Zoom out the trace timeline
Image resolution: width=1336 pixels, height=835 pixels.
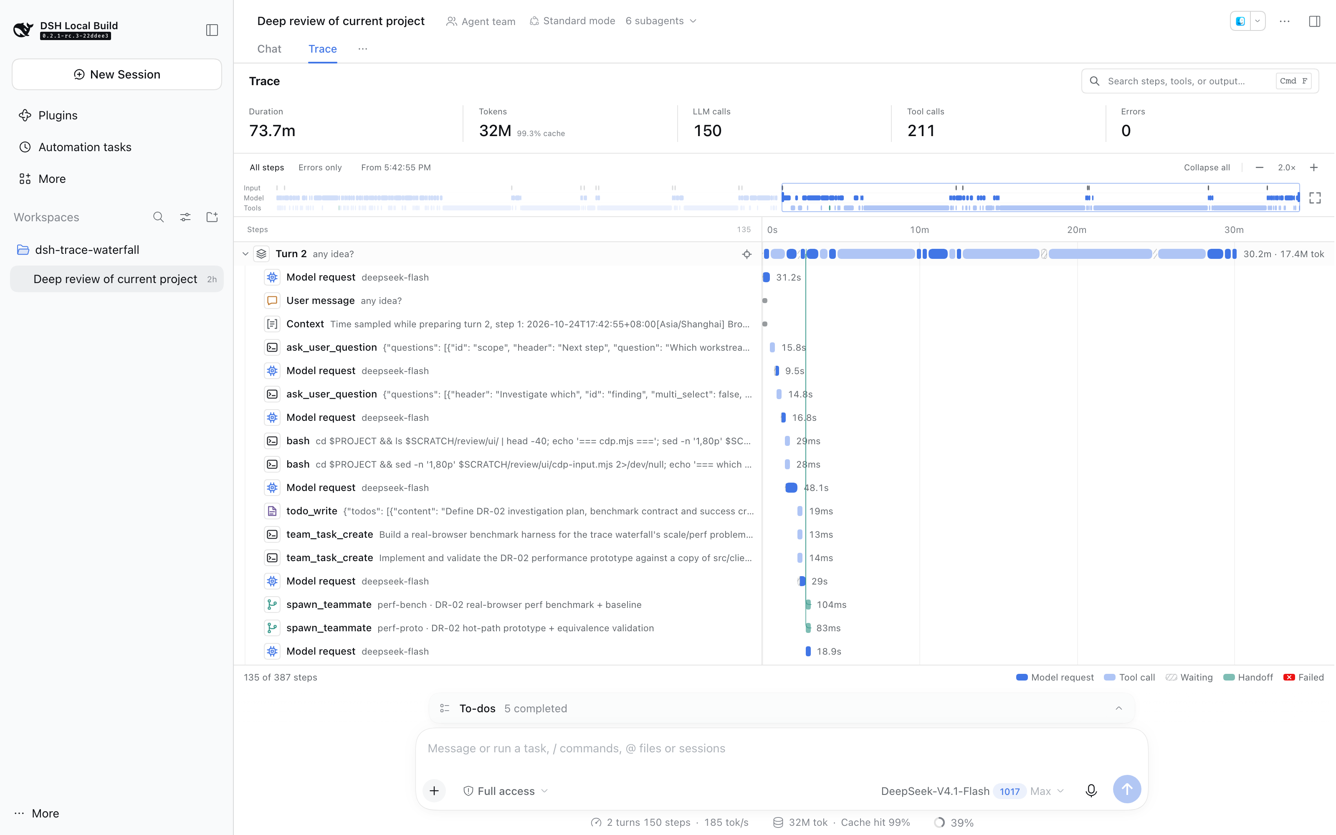1259,167
